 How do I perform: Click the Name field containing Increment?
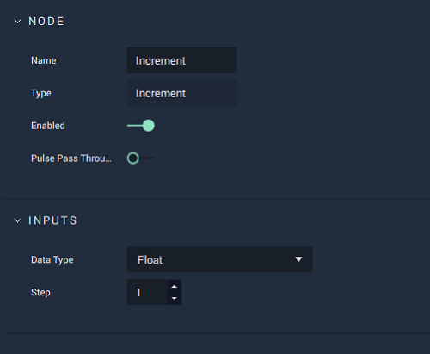click(181, 60)
